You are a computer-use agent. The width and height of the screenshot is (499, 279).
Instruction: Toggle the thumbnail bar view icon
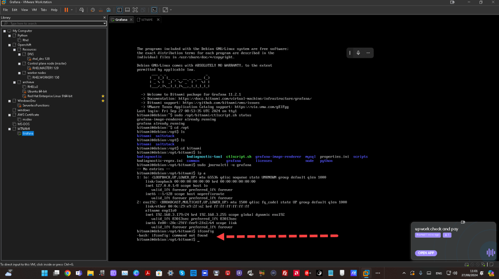pos(127,10)
